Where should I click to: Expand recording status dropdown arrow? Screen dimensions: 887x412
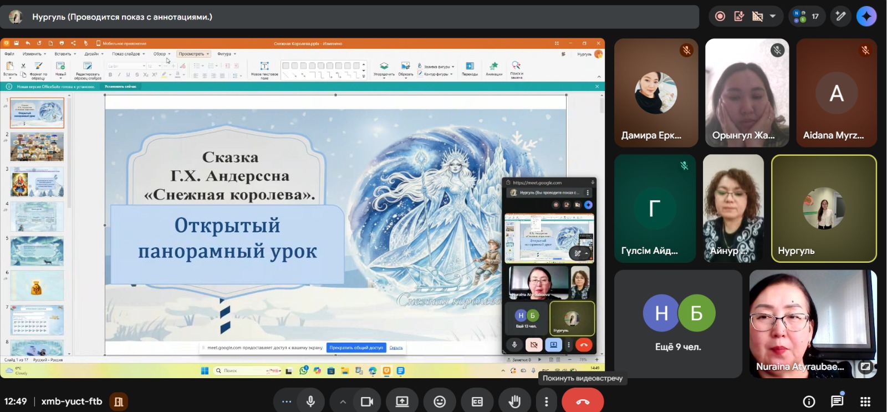(773, 17)
